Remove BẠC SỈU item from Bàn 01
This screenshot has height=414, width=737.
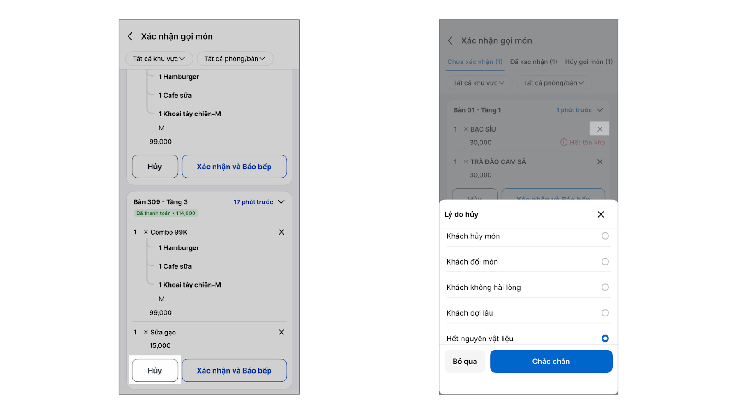coord(600,129)
